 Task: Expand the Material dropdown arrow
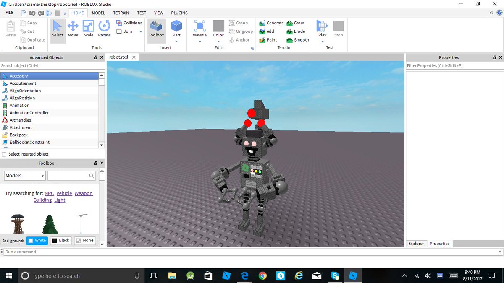tap(200, 41)
